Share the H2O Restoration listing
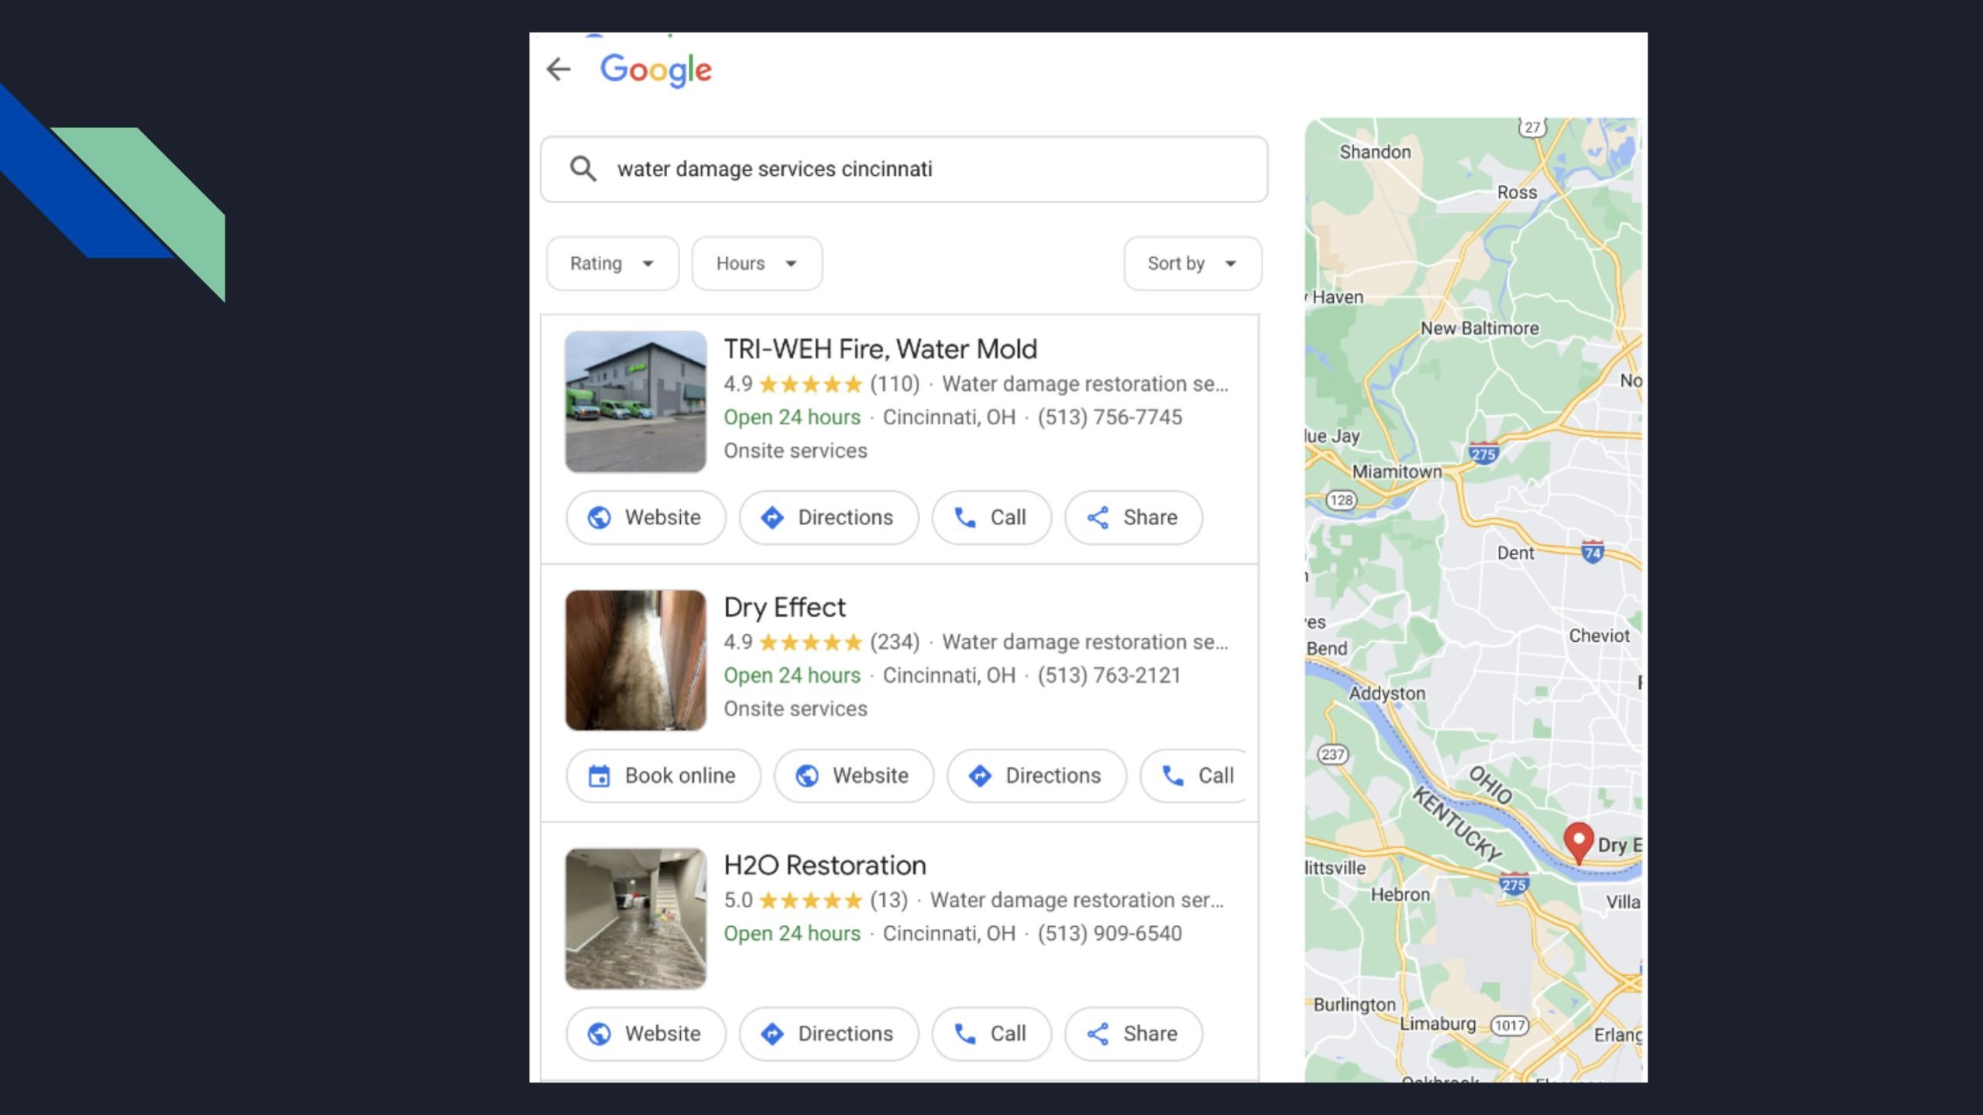Image resolution: width=1983 pixels, height=1115 pixels. (1132, 1034)
